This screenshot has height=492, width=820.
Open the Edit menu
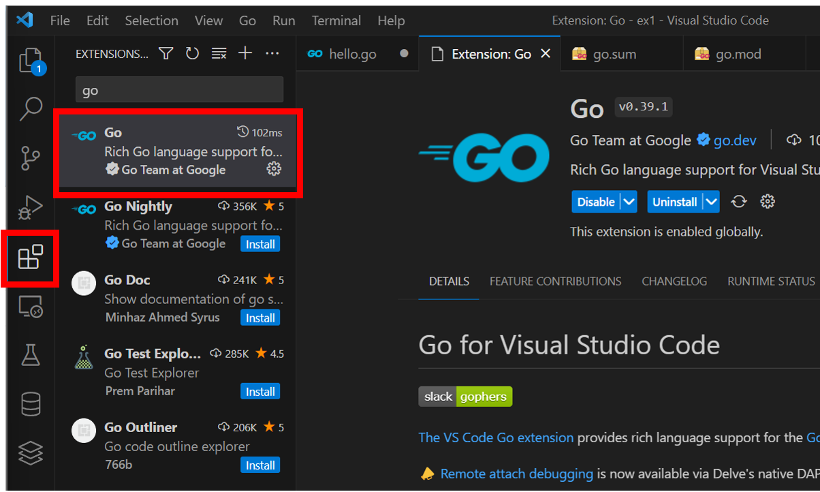[97, 20]
